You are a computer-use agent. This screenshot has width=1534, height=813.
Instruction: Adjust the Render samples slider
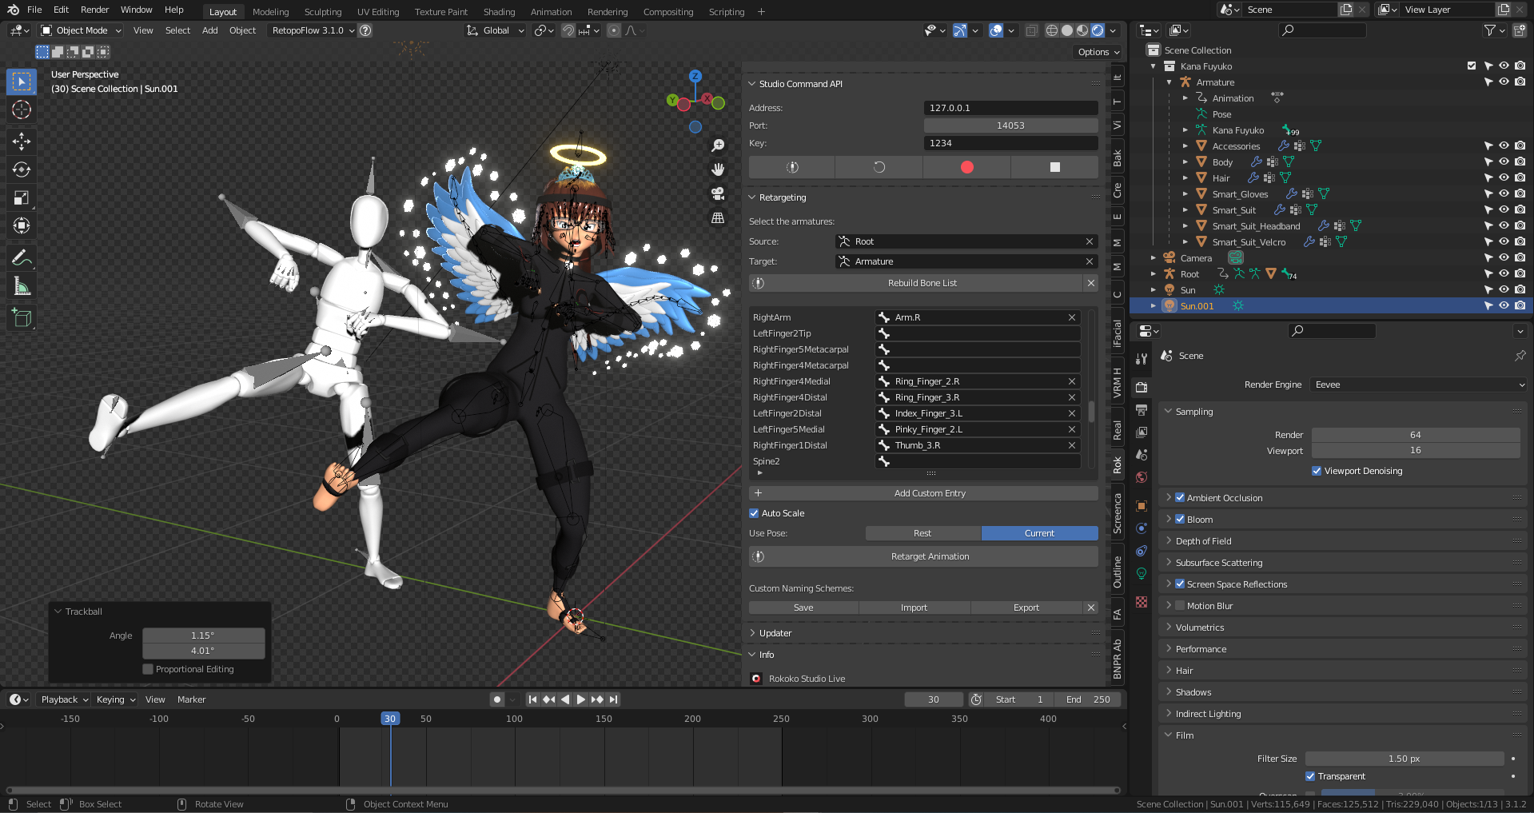pos(1416,434)
